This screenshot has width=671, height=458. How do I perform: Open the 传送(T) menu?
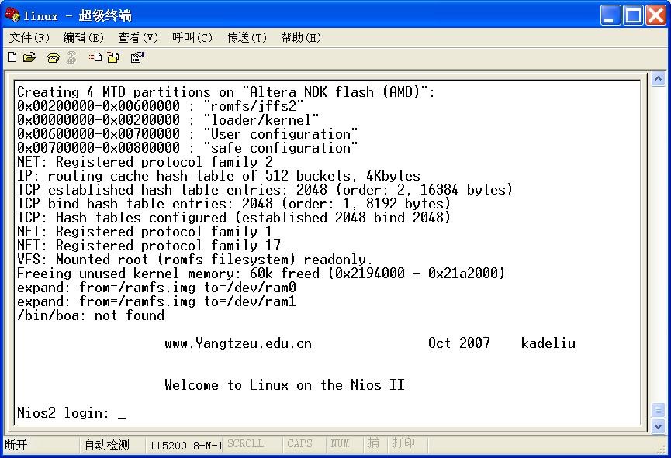[x=247, y=38]
